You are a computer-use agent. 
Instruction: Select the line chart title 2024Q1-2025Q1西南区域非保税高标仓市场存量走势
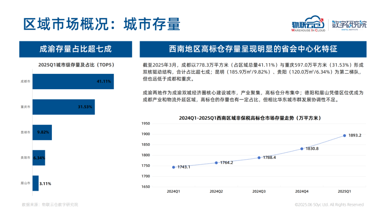250,118
